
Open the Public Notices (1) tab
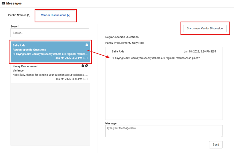click(19, 15)
